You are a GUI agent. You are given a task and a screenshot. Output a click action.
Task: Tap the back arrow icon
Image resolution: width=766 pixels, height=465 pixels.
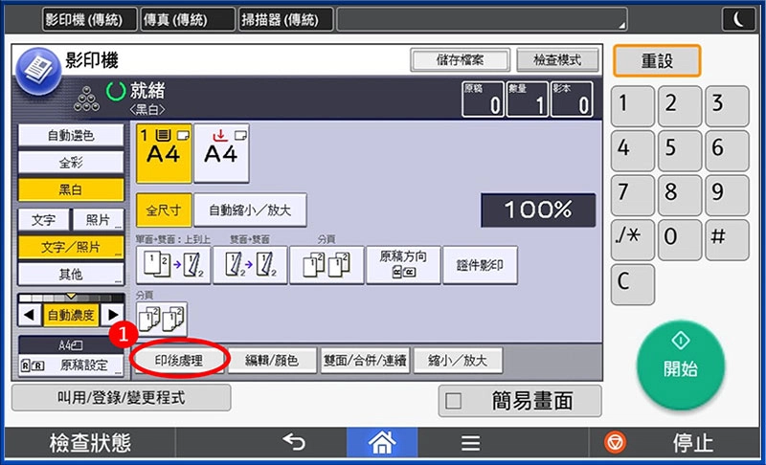tap(294, 443)
